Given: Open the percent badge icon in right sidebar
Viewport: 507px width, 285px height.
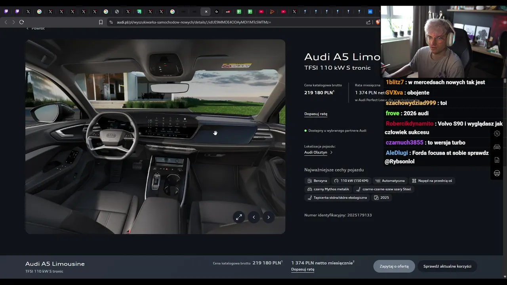Looking at the screenshot, I should point(497,133).
